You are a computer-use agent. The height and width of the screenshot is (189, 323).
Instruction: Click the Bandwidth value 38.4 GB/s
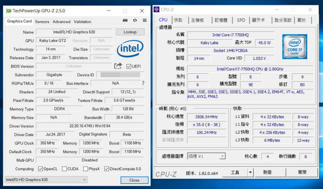[124, 117]
